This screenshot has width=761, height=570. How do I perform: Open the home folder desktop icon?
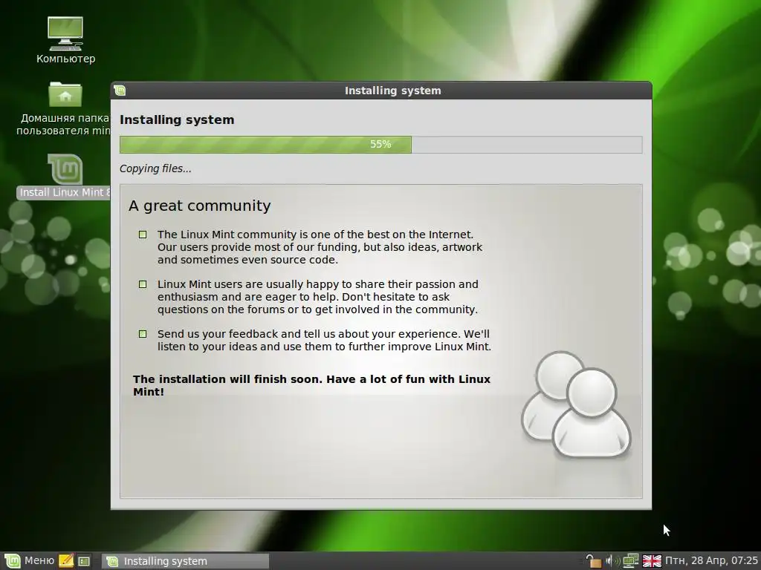click(65, 108)
